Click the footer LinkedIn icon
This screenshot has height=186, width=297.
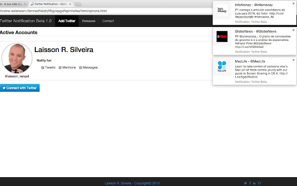point(254,183)
